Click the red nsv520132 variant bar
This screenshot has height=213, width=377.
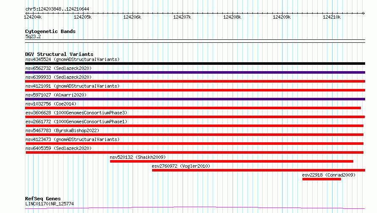(232, 161)
